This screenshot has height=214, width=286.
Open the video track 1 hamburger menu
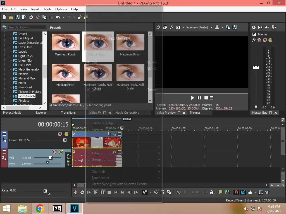tap(4, 134)
